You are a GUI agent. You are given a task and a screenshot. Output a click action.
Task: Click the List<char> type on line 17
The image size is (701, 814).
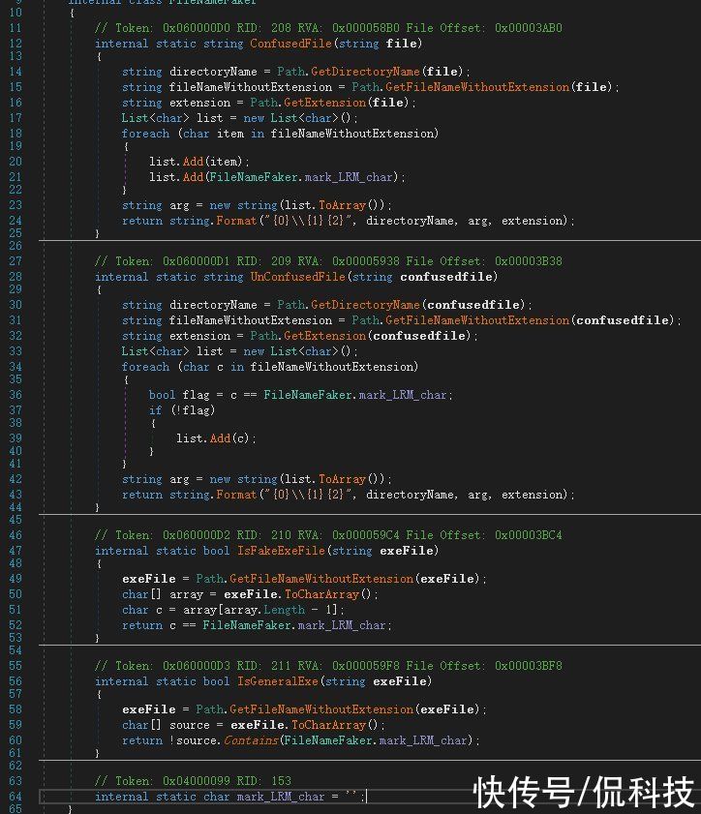(155, 118)
